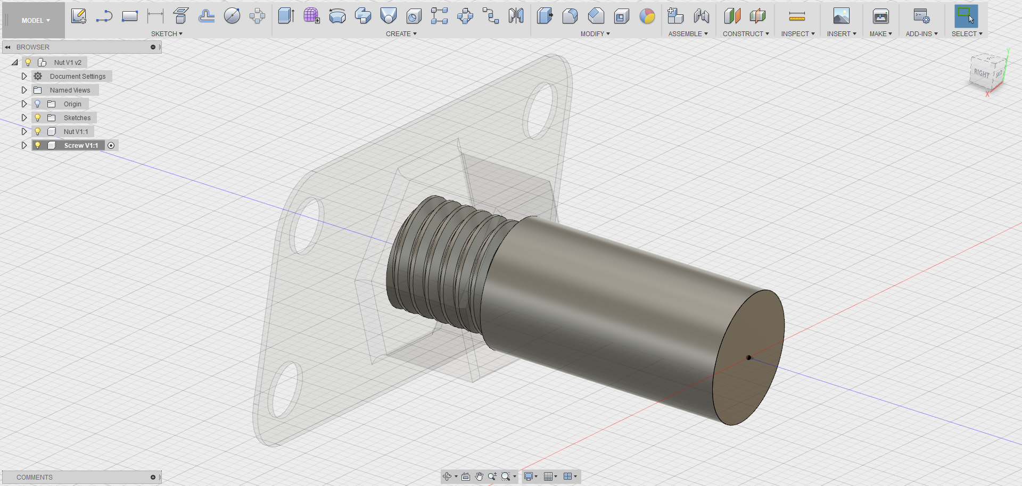The width and height of the screenshot is (1022, 486).
Task: Open the COMMENTS panel at the bottom
Action: [x=34, y=477]
